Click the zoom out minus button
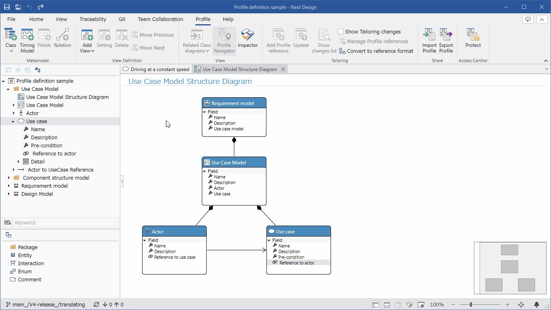 pos(453,305)
